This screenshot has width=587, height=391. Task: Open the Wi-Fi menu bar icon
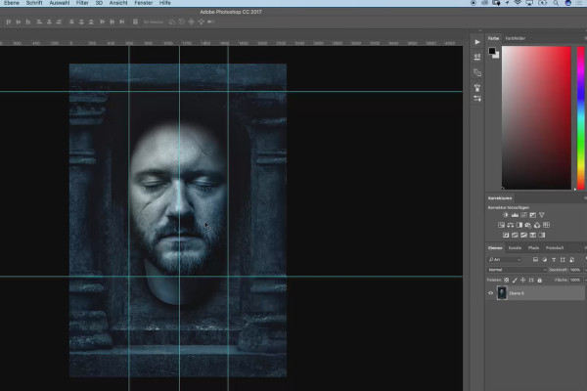pos(518,3)
